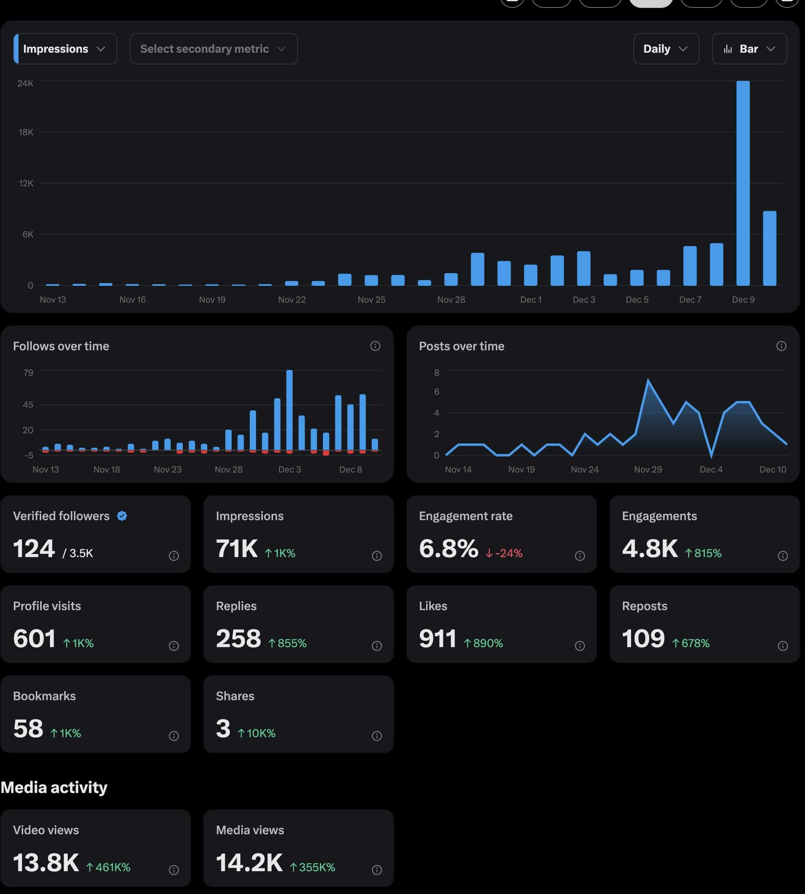
Task: Click info icon on Impressions card
Action: (x=377, y=556)
